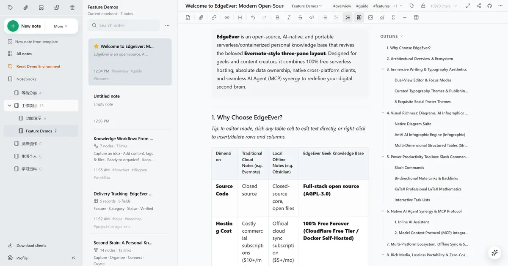Open the Delivery Tracking: EdgeEver note card
This screenshot has height=266, width=508.
[x=130, y=210]
